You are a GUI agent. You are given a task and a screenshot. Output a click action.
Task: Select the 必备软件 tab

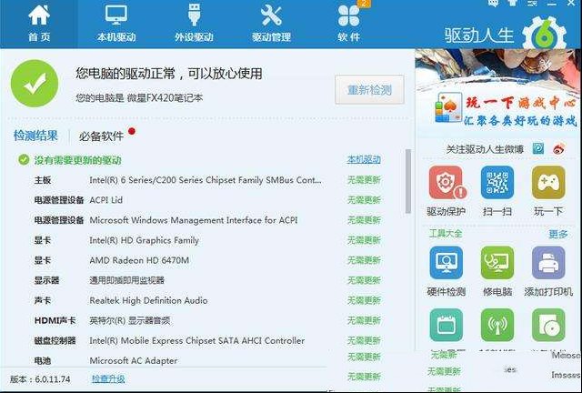tap(101, 136)
